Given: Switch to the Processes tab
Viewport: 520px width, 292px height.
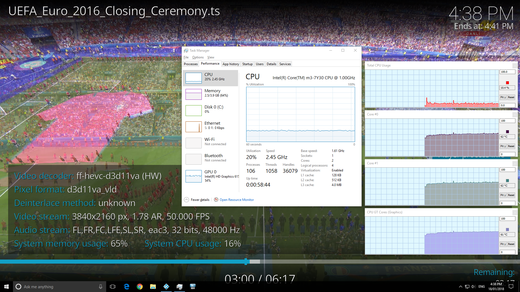Looking at the screenshot, I should (x=191, y=64).
